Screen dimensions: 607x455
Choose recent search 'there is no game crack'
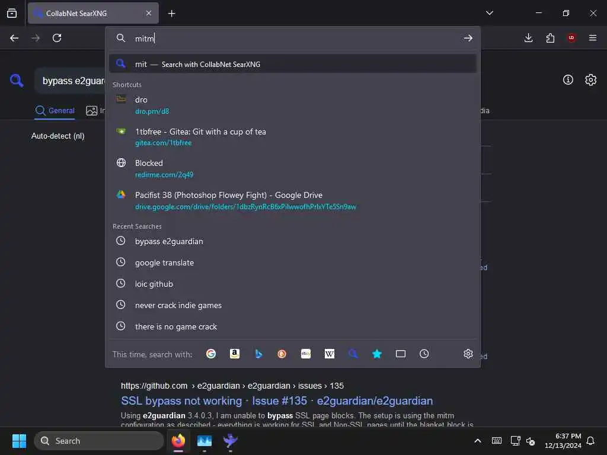293,326
